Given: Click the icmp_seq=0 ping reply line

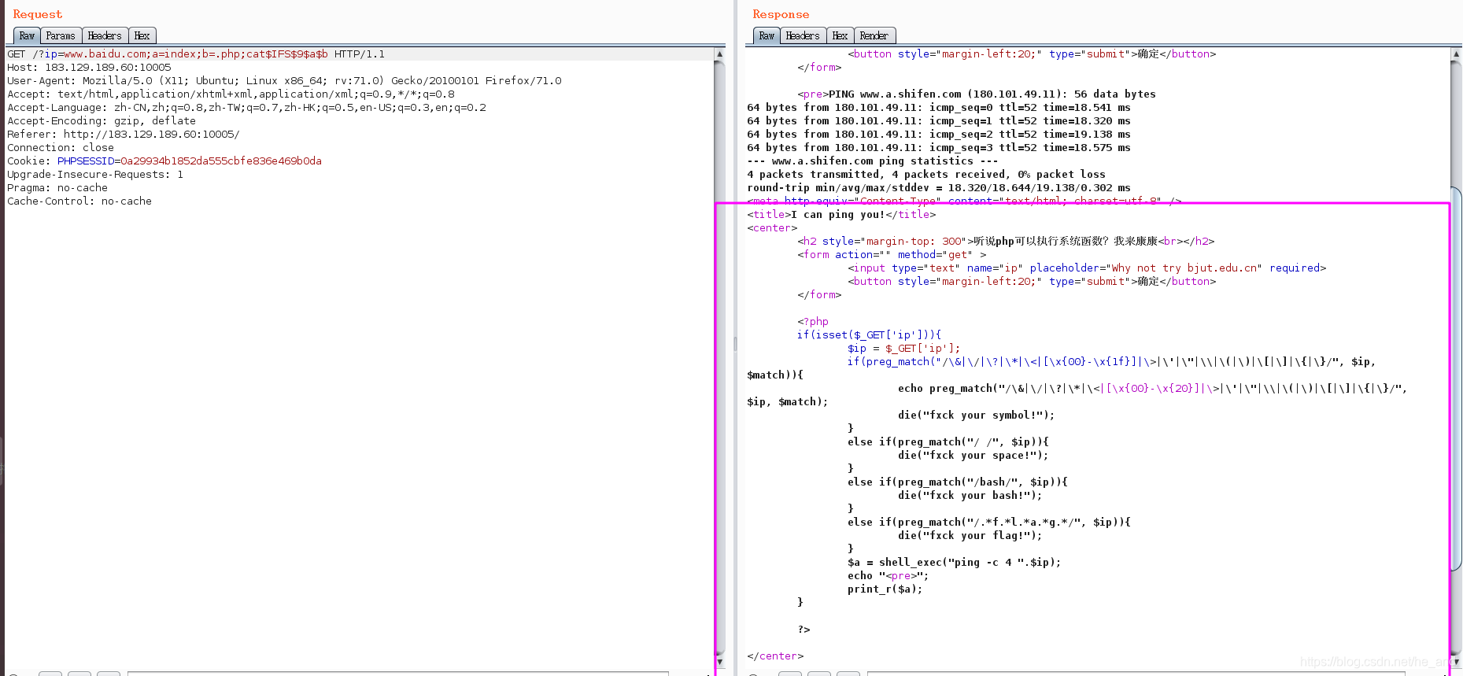Looking at the screenshot, I should 939,108.
